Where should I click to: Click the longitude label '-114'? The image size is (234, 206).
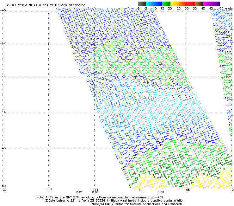tap(94, 190)
